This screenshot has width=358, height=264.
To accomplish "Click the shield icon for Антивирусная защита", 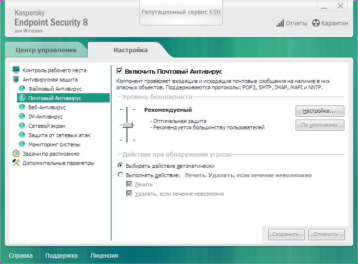I will click(x=16, y=79).
